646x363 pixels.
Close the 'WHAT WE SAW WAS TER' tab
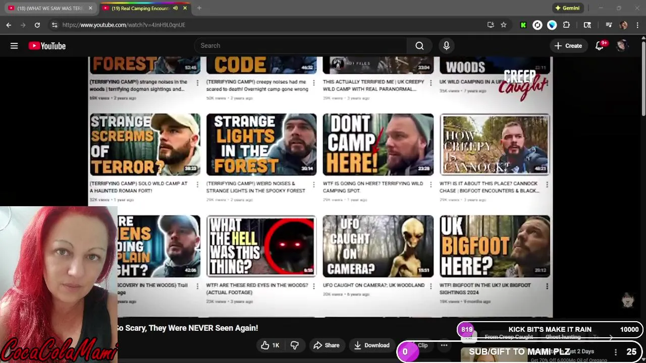coord(90,8)
